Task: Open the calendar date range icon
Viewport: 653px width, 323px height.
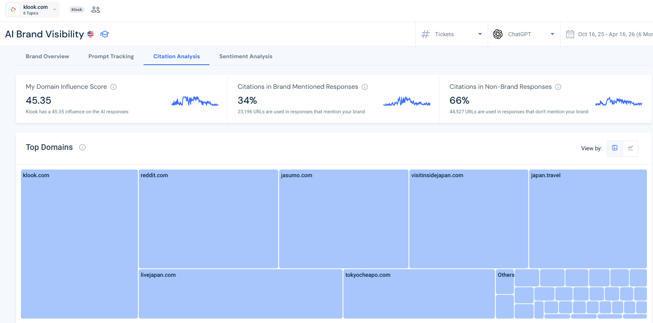Action: coord(570,34)
